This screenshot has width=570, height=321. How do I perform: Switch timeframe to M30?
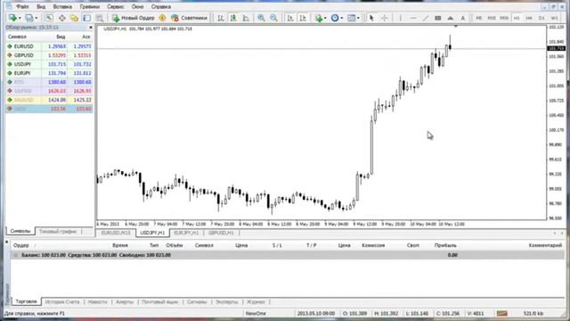504,18
